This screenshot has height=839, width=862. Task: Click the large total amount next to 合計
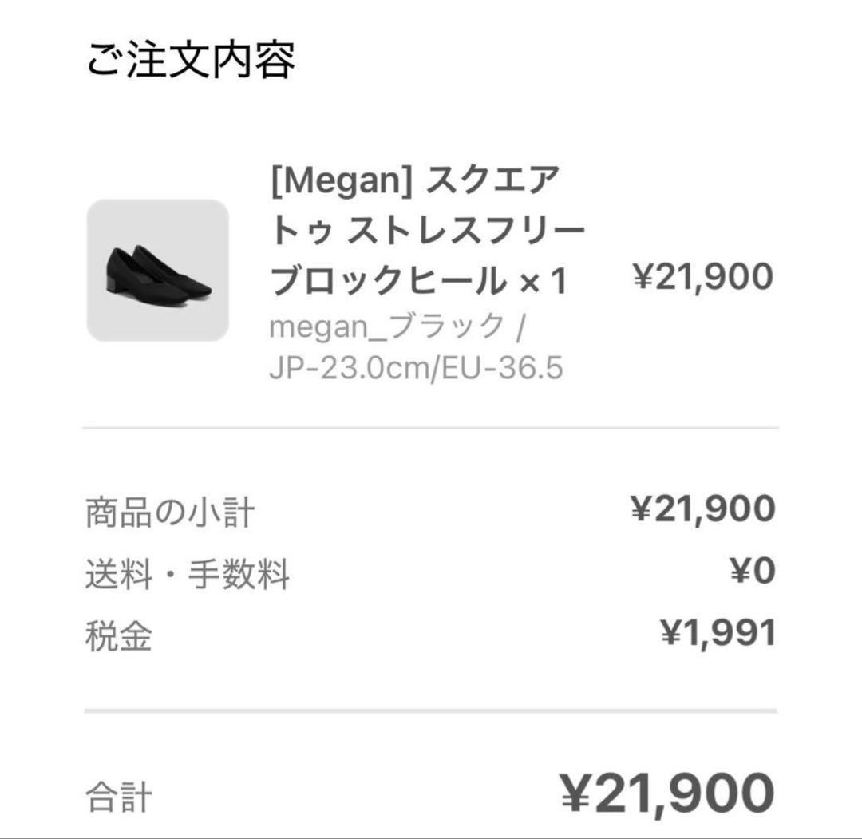667,793
